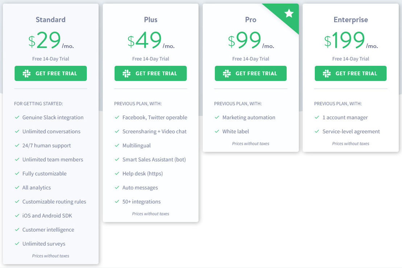Click 'iOS and Android SDK' feature text
The width and height of the screenshot is (402, 268).
47,215
